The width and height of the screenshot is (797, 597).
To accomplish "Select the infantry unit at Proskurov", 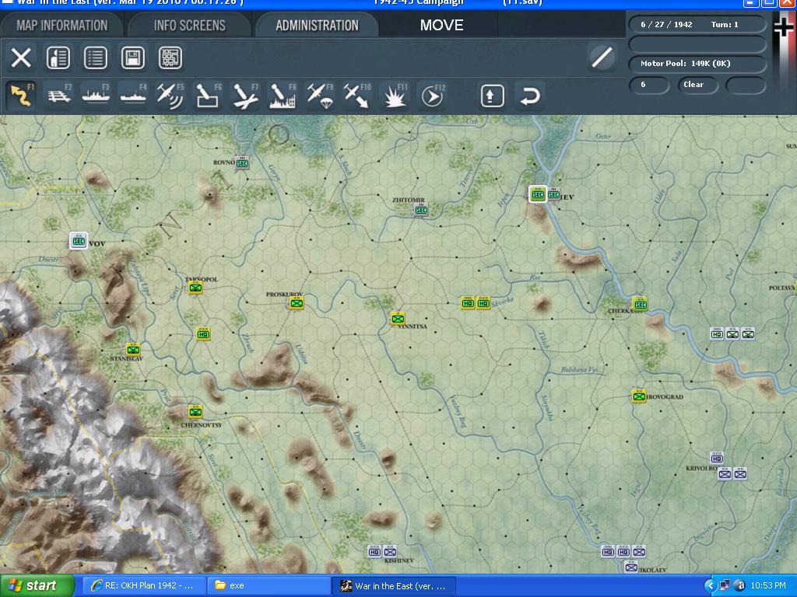I will tap(297, 304).
